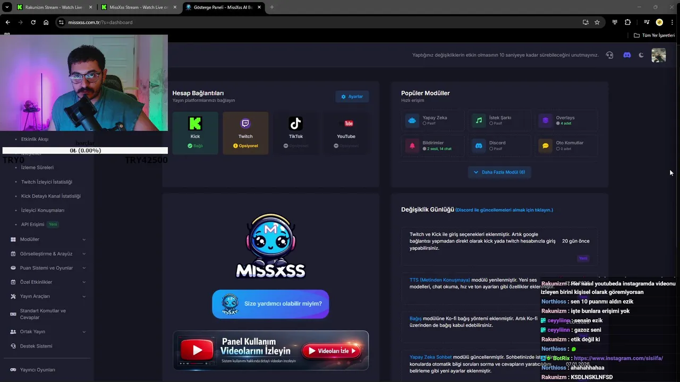Open the TTS (Metinden Konuşmaya) link
680x382 pixels.
point(439,280)
